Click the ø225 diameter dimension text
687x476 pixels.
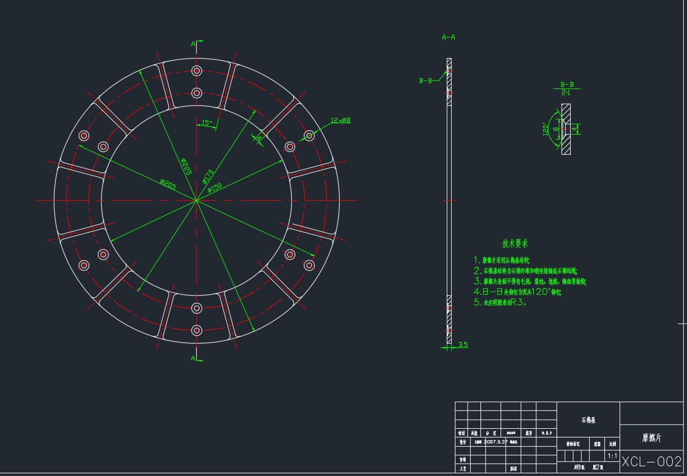coord(186,166)
